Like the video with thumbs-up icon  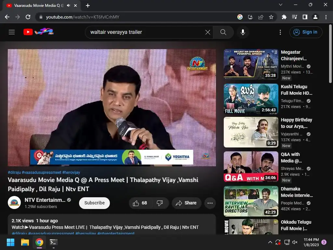click(x=140, y=203)
